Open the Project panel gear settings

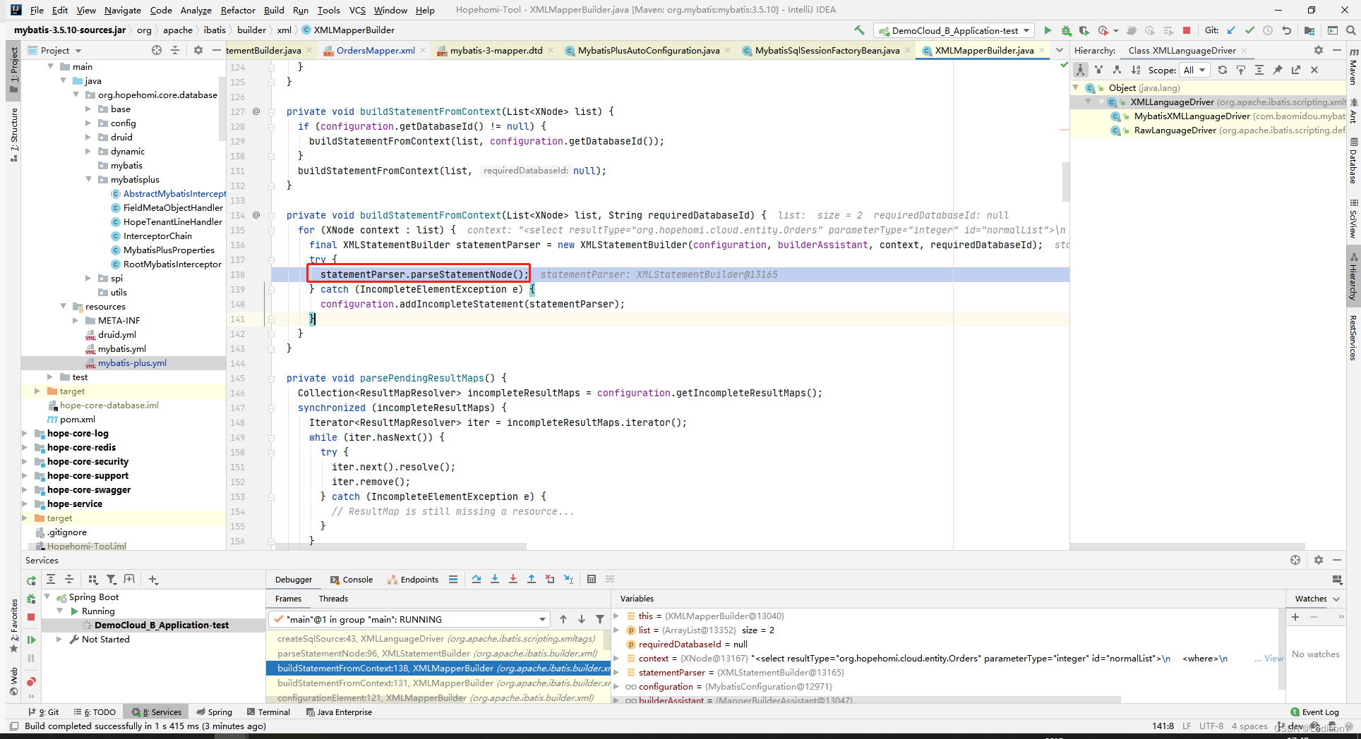tap(198, 50)
